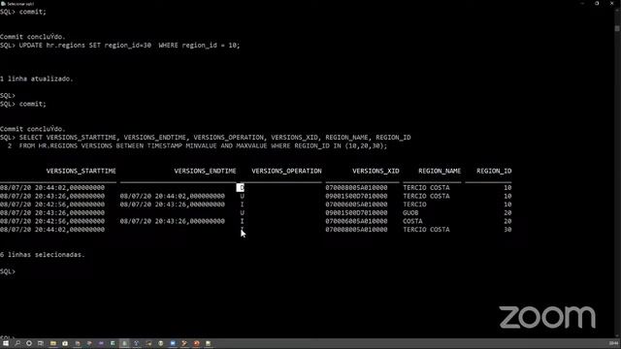
Task: Click VERSIONS_XID column header
Action: tap(376, 171)
